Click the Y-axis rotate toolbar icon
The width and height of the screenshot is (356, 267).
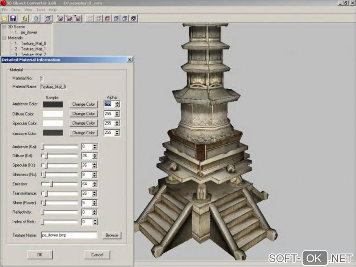69,18
